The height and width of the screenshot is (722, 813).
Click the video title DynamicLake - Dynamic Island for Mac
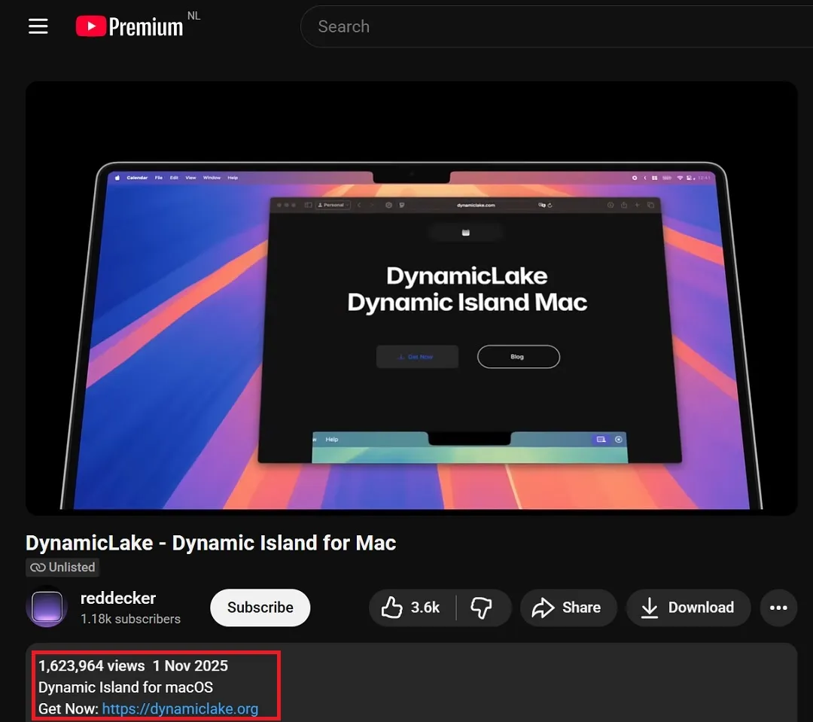[211, 542]
